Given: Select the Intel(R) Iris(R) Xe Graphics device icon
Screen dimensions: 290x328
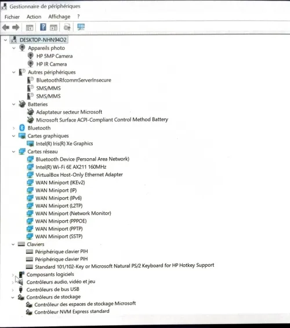Looking at the screenshot, I should [x=30, y=144].
